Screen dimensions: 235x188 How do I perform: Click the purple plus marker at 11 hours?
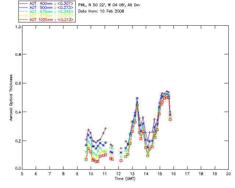106,128
